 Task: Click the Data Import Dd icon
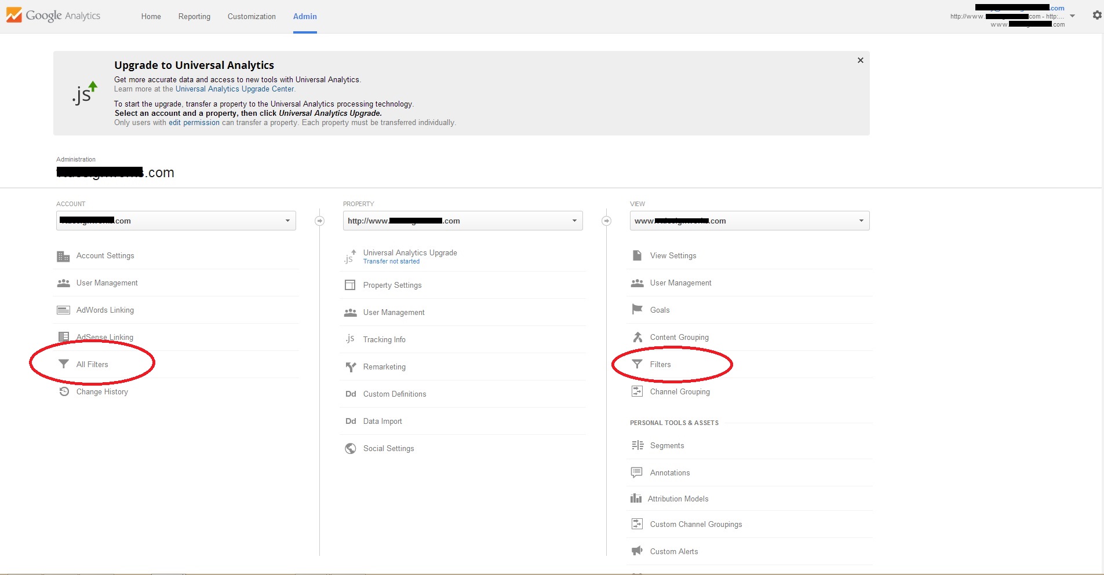[x=351, y=422]
